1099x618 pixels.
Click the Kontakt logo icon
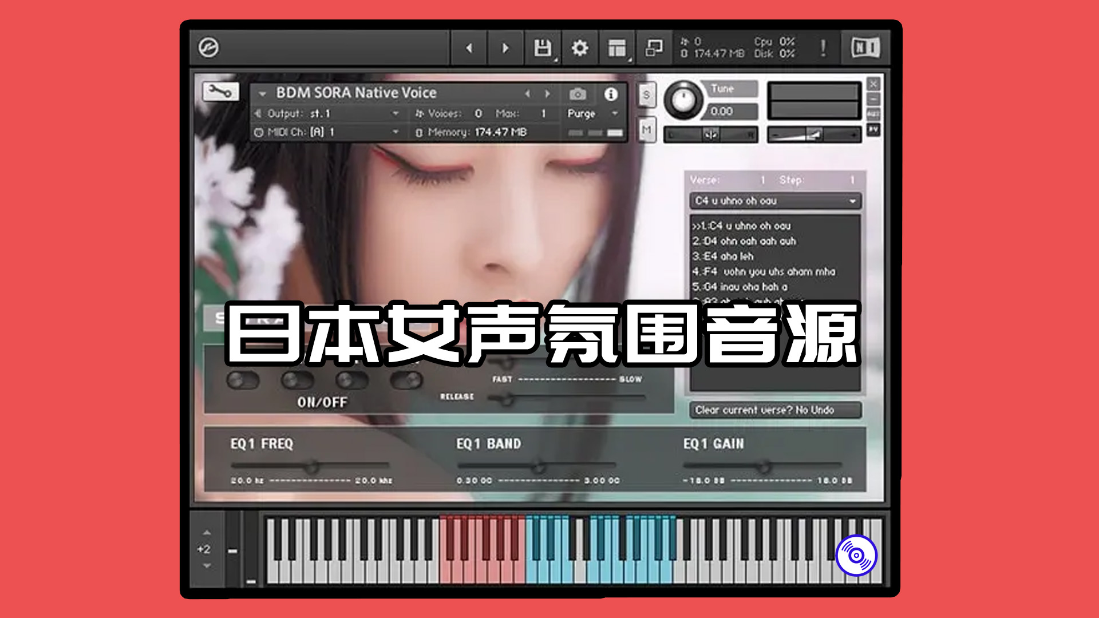click(x=208, y=47)
